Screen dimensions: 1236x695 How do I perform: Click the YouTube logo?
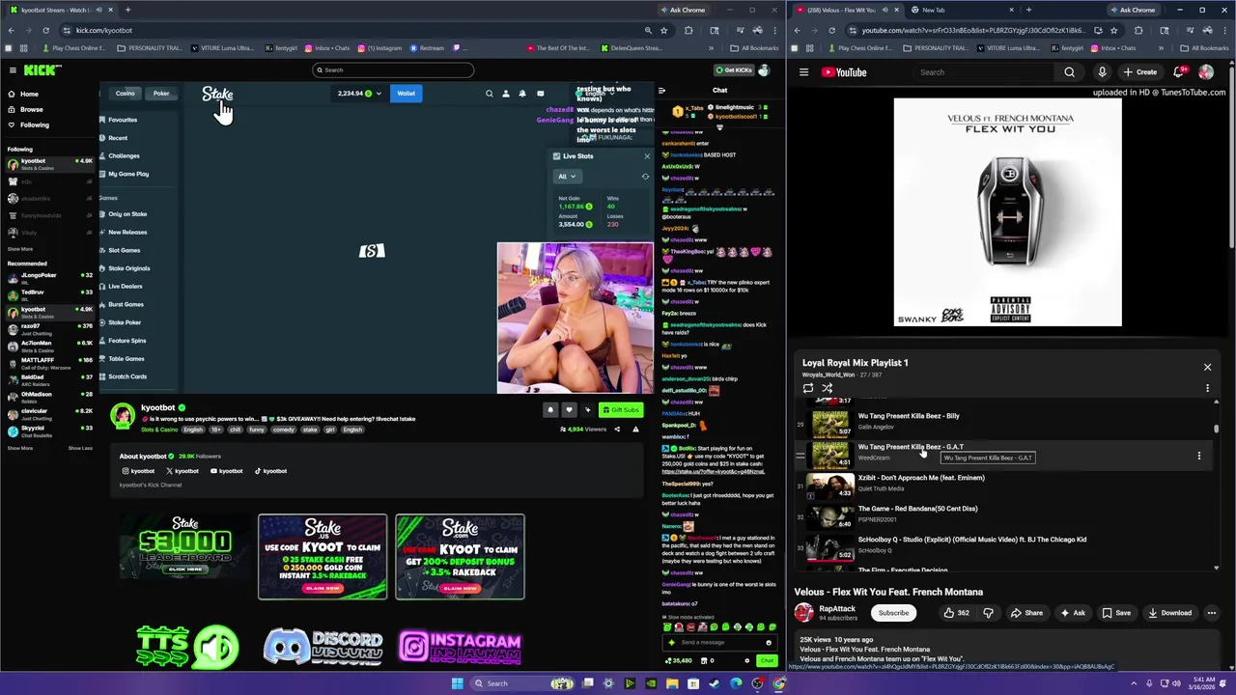pyautogui.click(x=844, y=71)
